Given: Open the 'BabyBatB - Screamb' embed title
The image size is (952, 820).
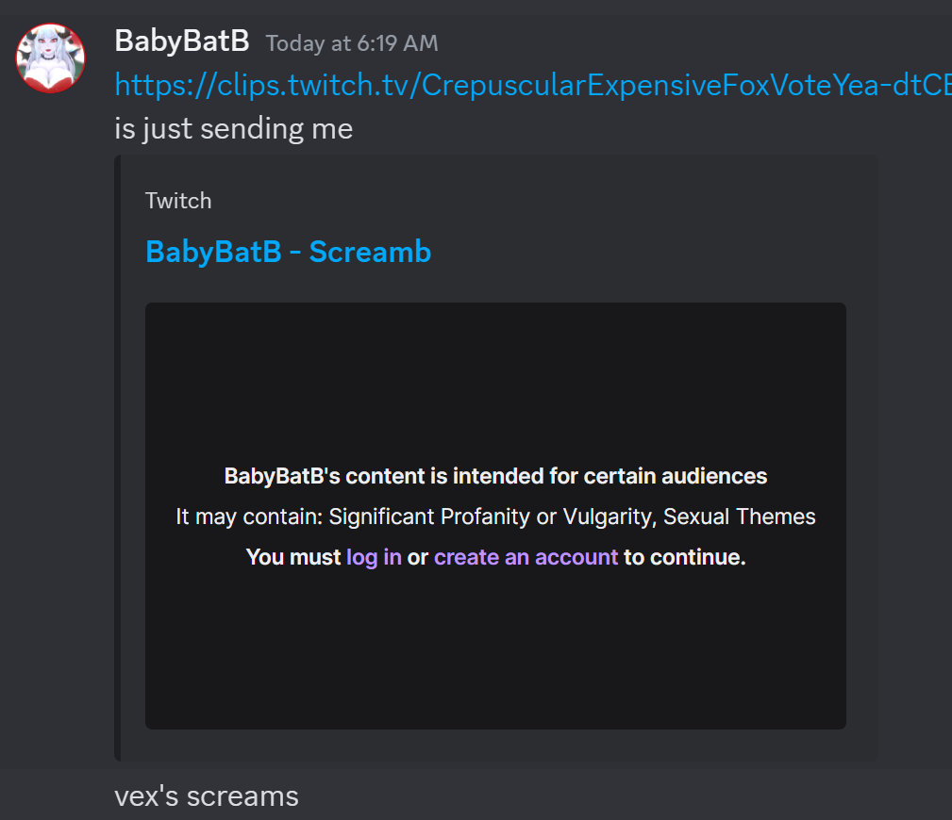Looking at the screenshot, I should point(289,252).
